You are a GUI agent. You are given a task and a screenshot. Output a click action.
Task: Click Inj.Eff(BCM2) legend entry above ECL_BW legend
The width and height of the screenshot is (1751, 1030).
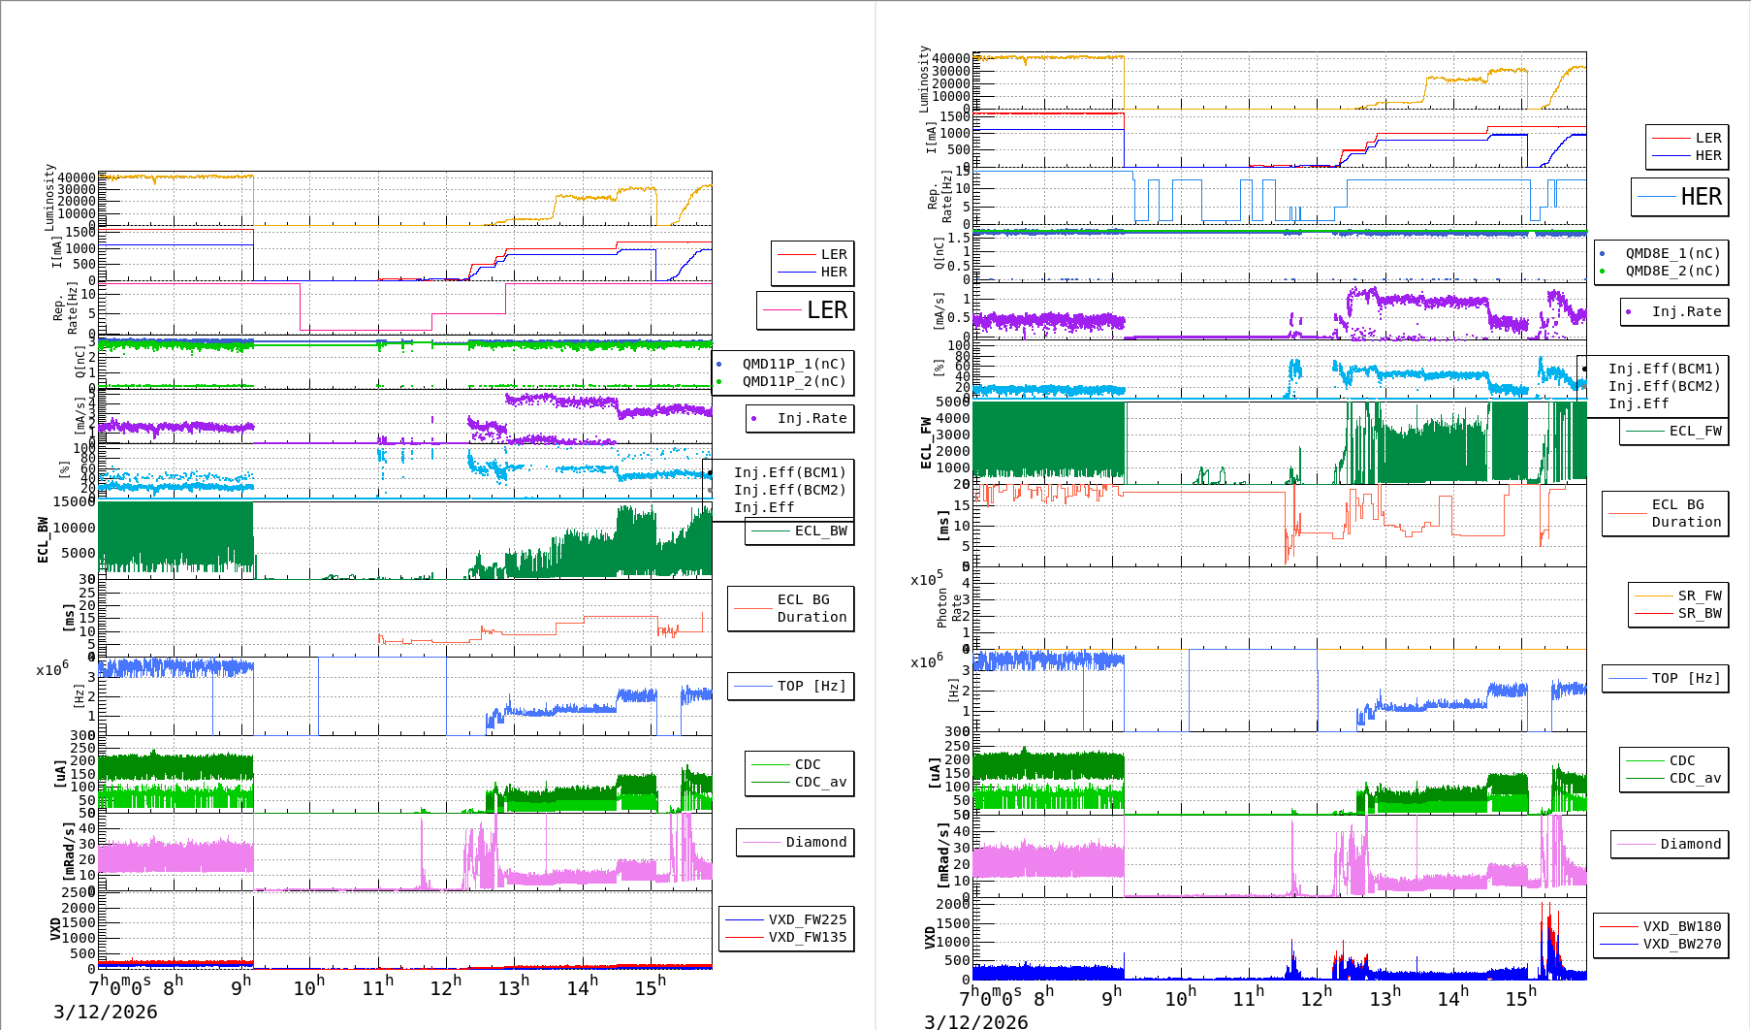click(789, 490)
